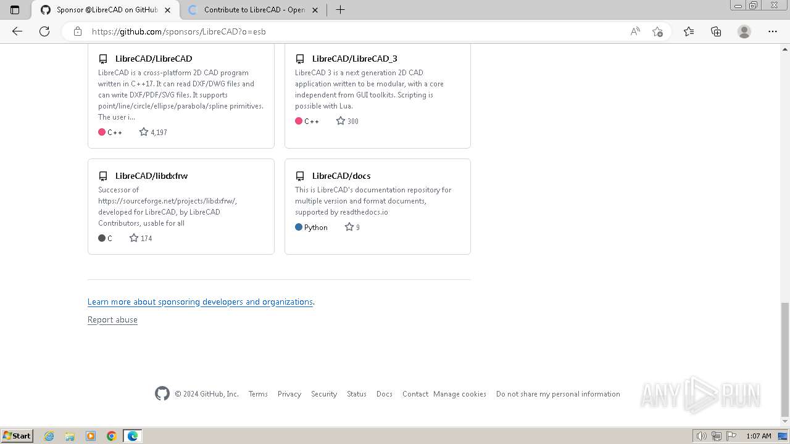Click the Edge taskbar icon

[133, 436]
